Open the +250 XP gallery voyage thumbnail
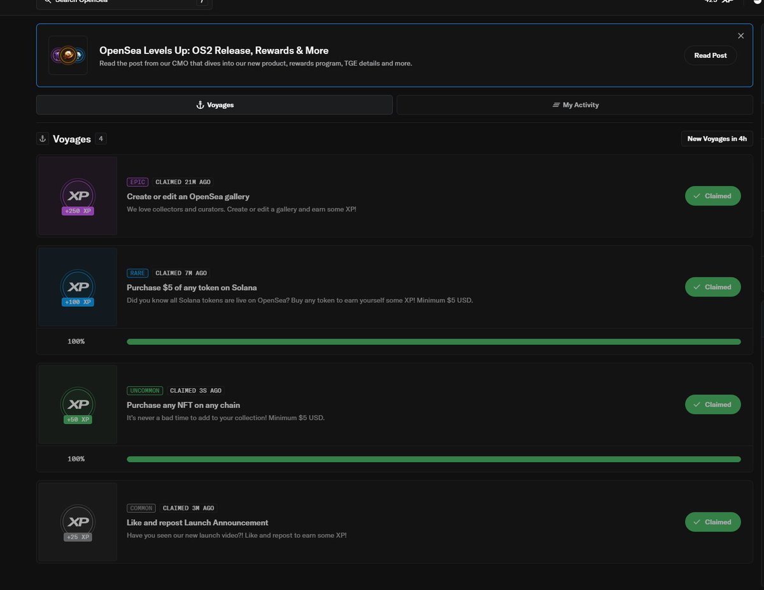The width and height of the screenshot is (764, 590). 78,196
